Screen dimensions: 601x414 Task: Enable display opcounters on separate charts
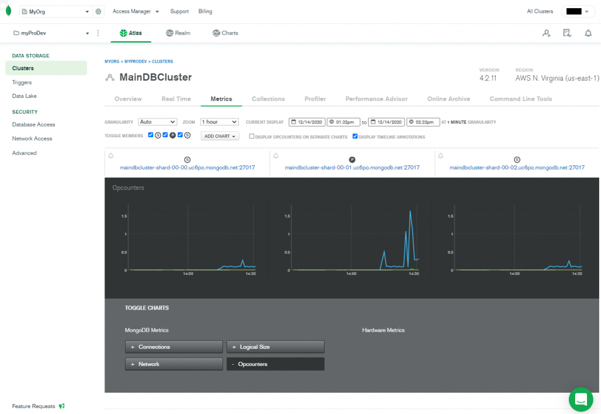tap(251, 136)
